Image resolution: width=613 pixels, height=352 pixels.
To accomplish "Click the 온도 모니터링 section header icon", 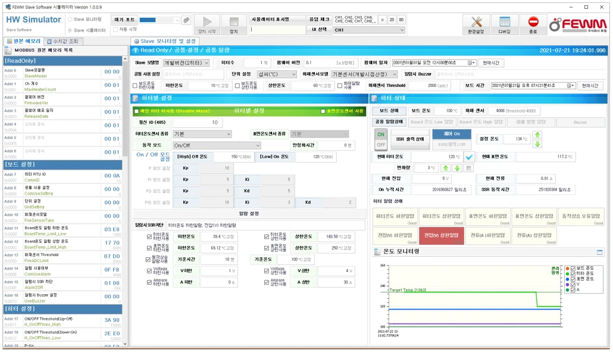I will pos(377,252).
